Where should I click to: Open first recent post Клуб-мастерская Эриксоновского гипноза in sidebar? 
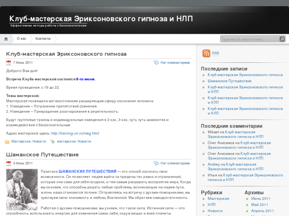tap(245, 75)
